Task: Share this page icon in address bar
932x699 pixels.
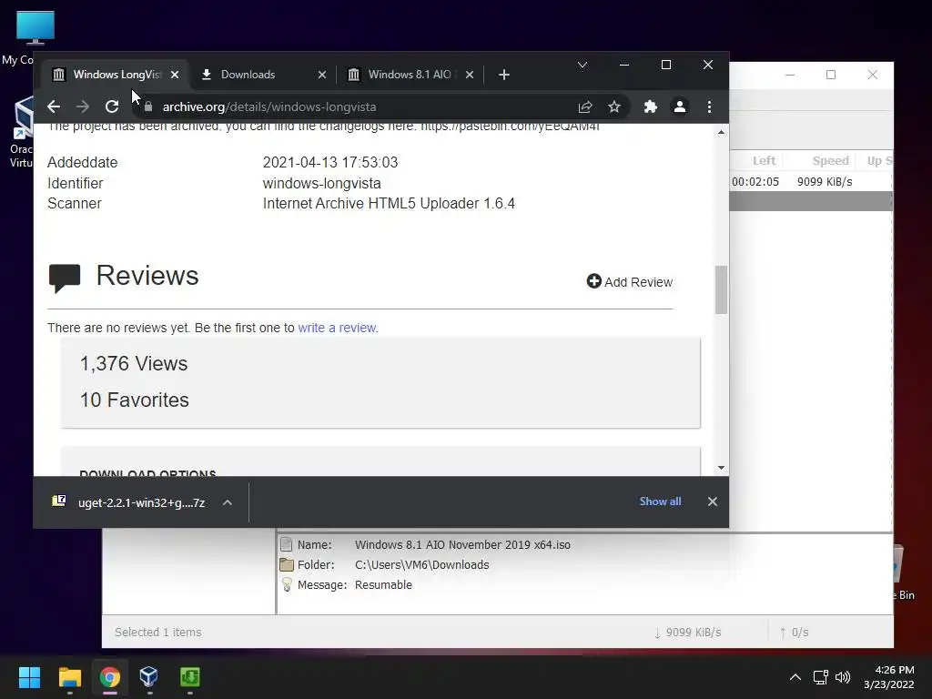Action: 585,107
